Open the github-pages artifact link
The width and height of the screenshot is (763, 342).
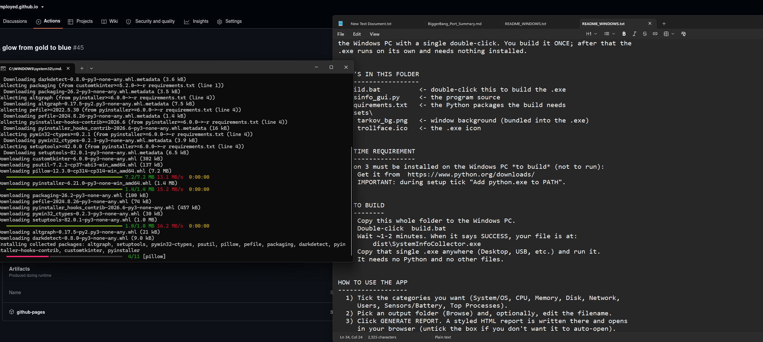31,312
